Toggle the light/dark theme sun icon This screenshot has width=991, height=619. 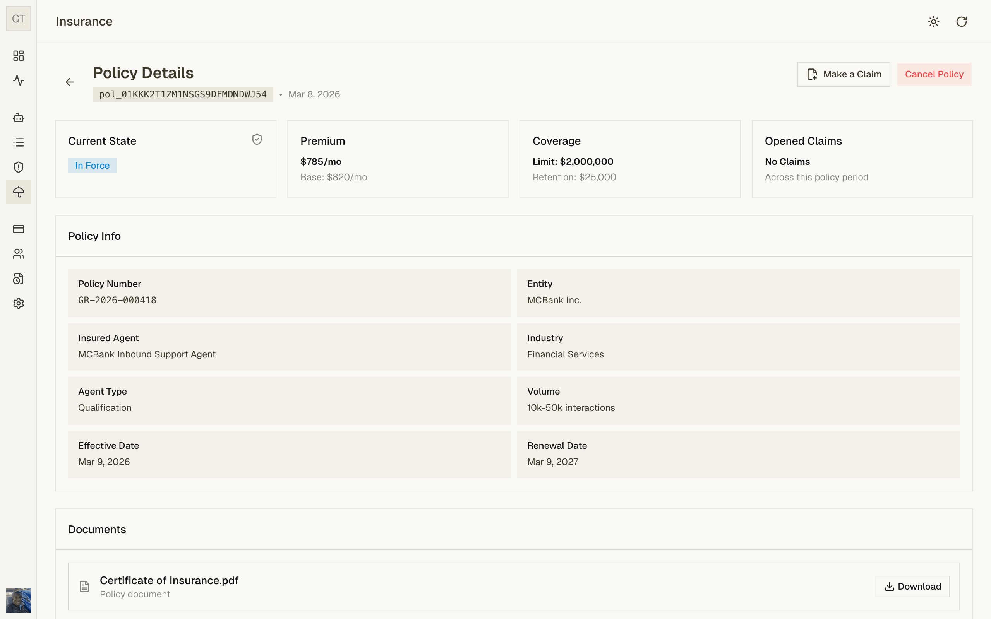click(x=933, y=22)
